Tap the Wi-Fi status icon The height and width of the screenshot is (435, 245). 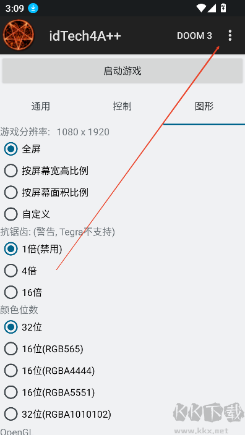(201, 8)
